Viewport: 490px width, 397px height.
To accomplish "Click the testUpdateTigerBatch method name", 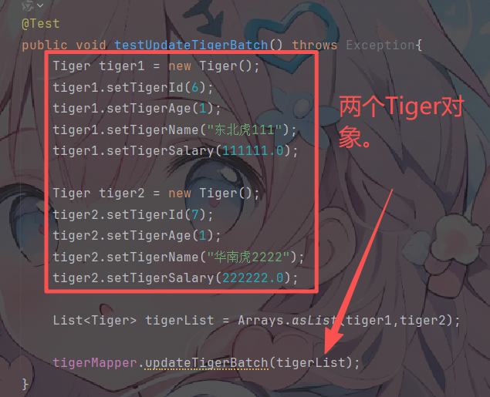I will (191, 45).
